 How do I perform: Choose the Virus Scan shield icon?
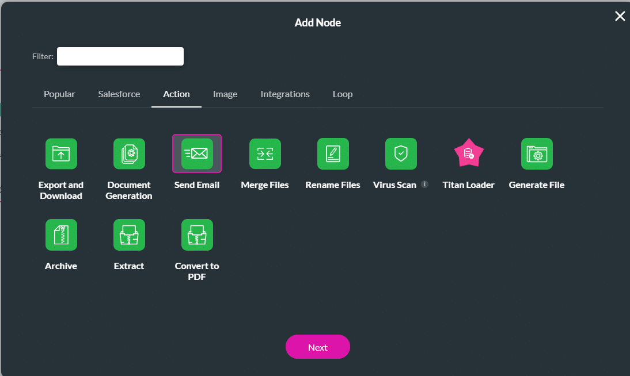[x=401, y=154]
